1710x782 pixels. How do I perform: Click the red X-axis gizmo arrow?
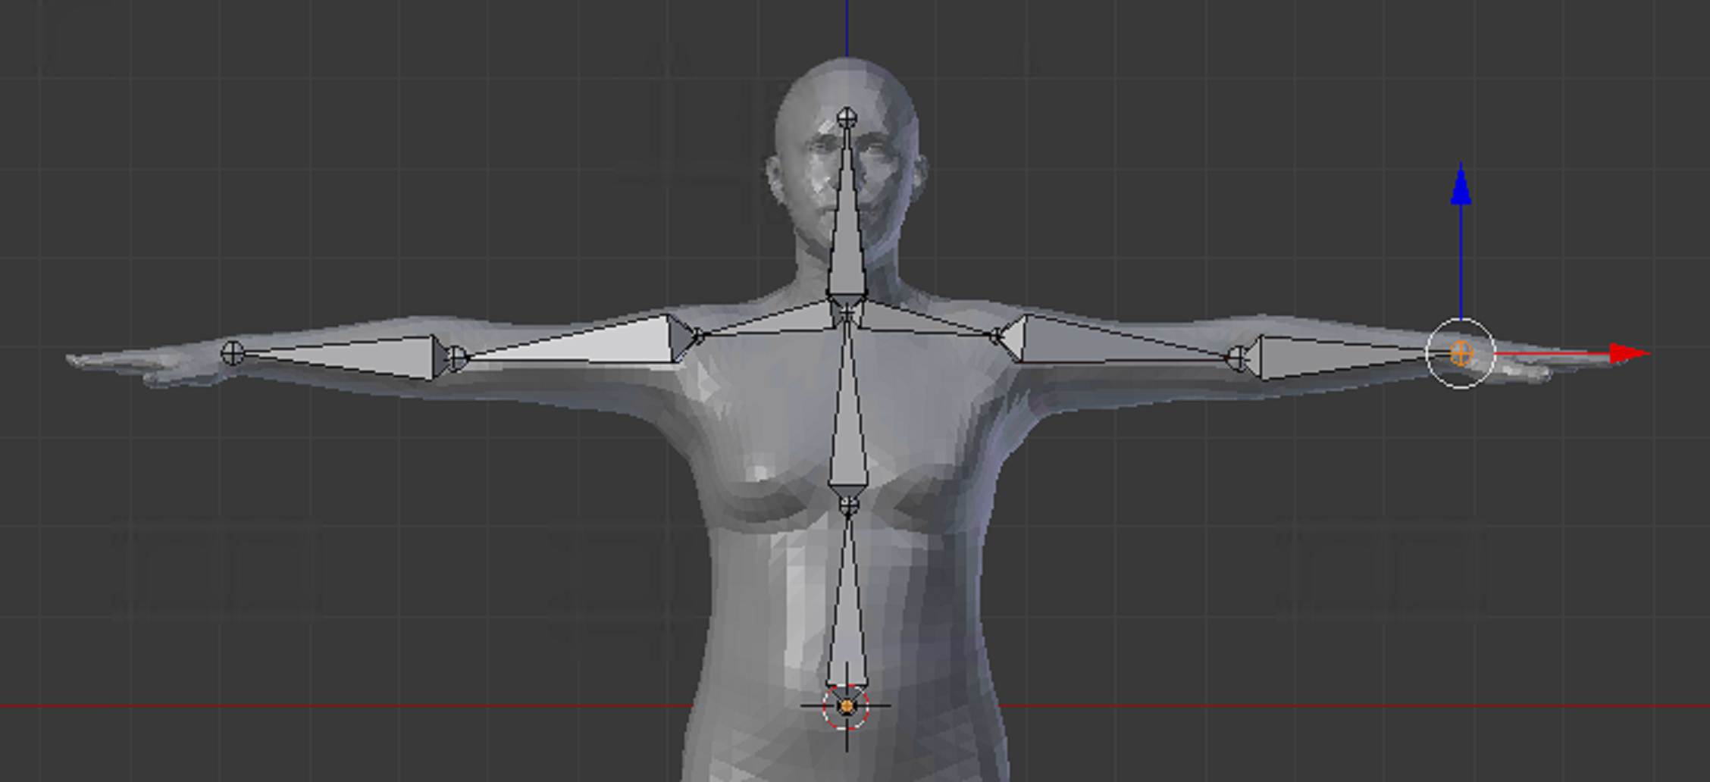click(x=1628, y=353)
